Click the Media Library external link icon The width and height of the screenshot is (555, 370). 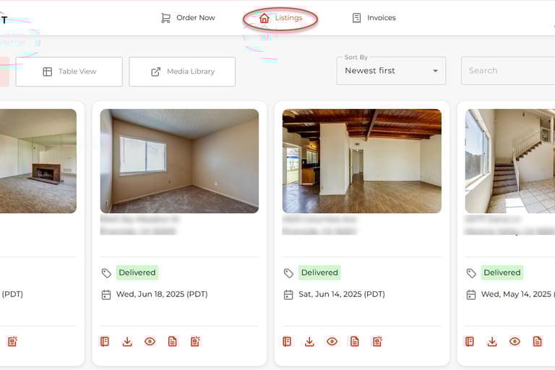coord(156,72)
